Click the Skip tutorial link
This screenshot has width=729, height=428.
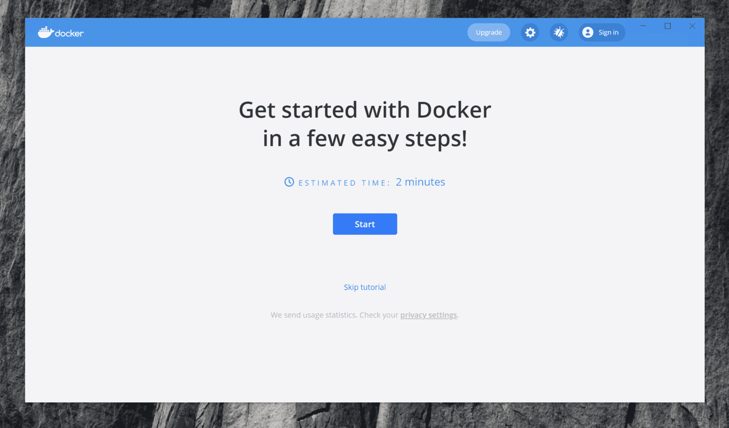(365, 287)
